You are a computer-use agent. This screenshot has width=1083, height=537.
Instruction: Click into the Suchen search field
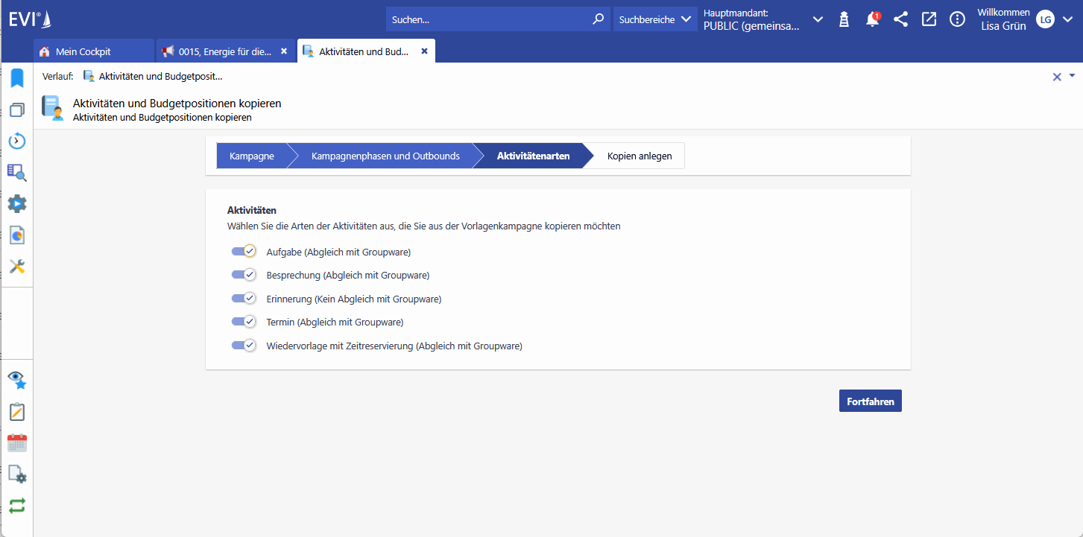tap(488, 20)
